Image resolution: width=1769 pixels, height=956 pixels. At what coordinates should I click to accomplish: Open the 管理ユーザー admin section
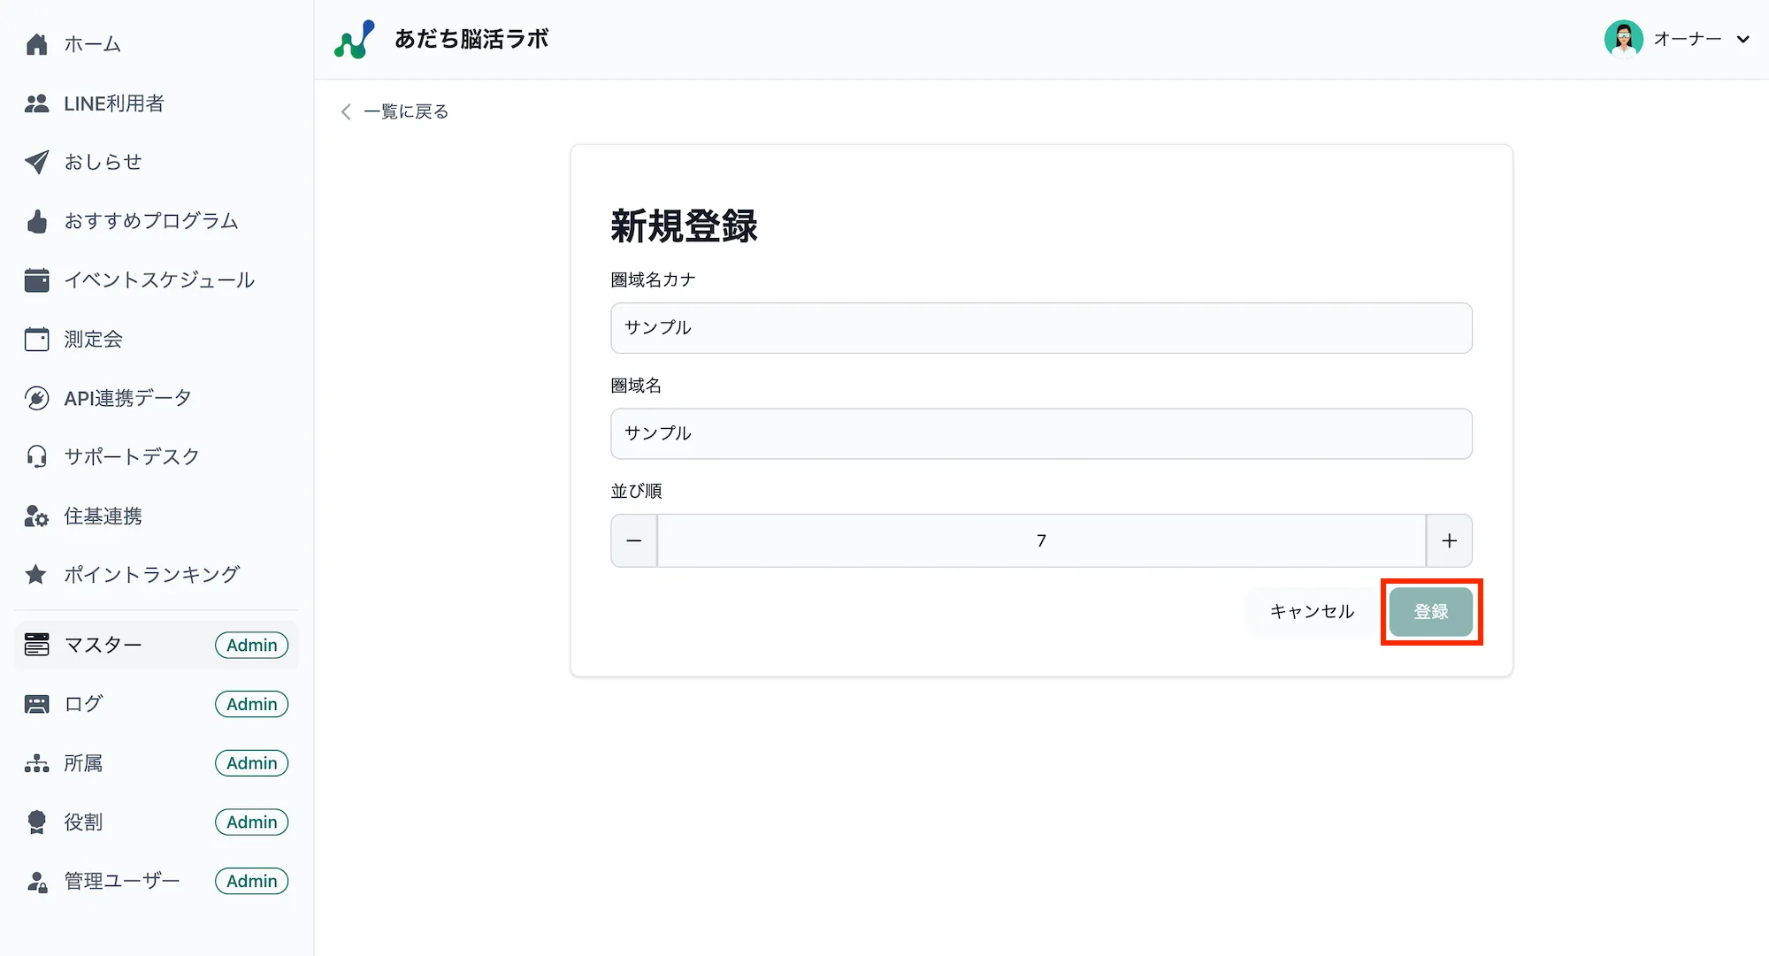(x=119, y=880)
